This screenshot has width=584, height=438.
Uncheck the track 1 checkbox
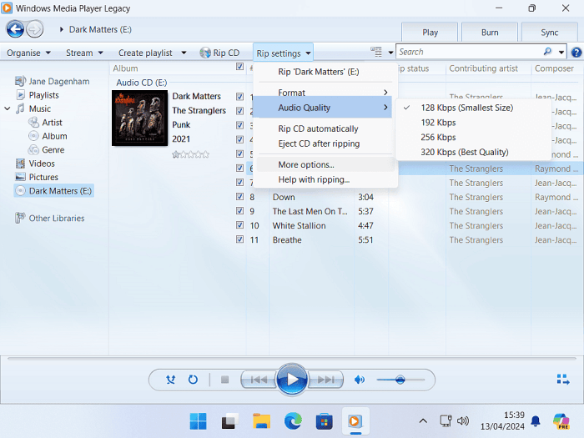[240, 97]
